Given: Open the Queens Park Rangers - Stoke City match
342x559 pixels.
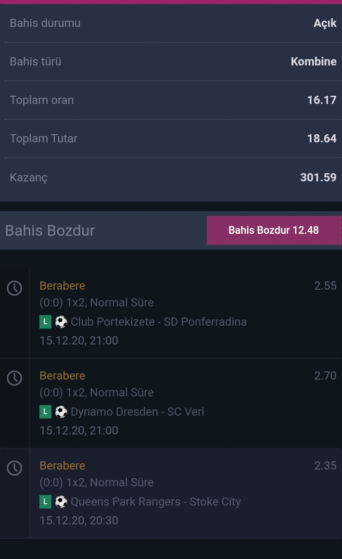Looking at the screenshot, I should (156, 501).
